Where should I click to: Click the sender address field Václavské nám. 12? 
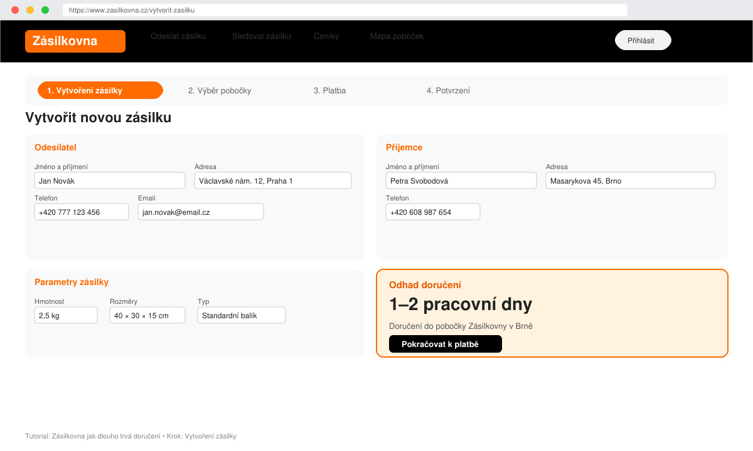click(x=273, y=180)
